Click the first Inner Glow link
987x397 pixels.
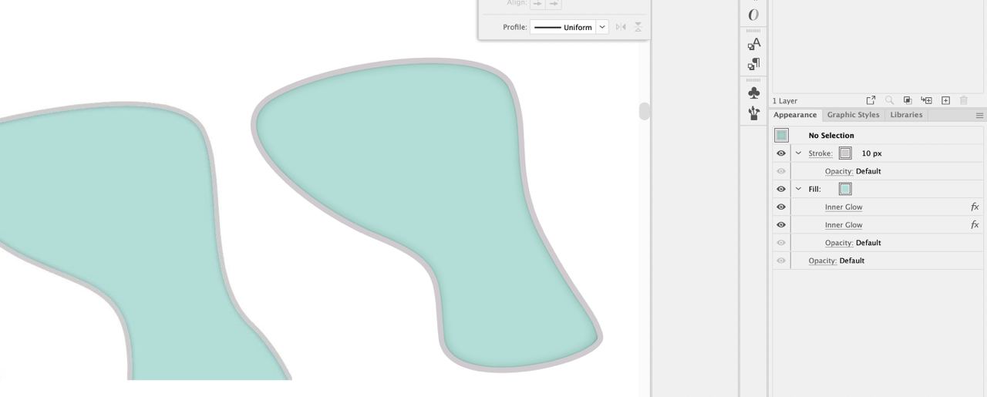844,207
